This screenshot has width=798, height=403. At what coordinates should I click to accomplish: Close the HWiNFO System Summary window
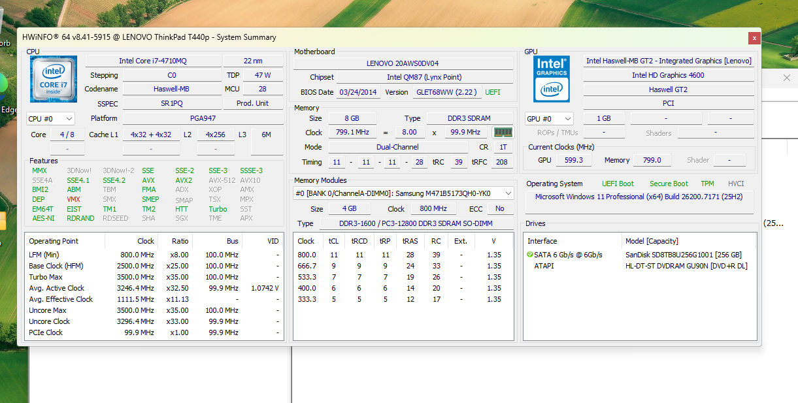[x=755, y=38]
